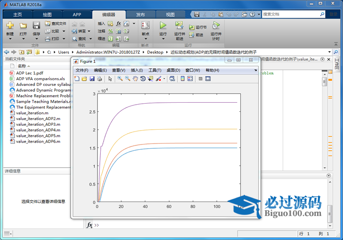
Task: Click the comment percent icon
Action: point(110,31)
